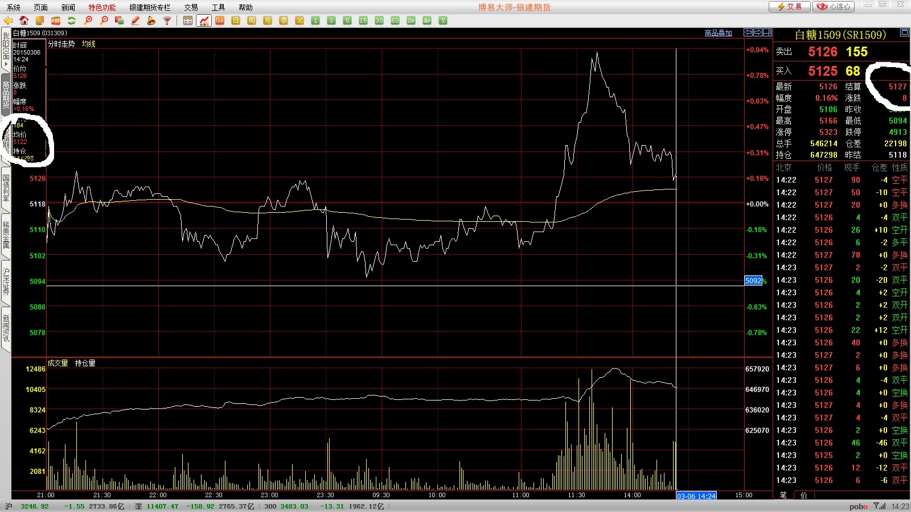Image resolution: width=911 pixels, height=512 pixels.
Task: Click the 商品叠加 link
Action: click(x=718, y=33)
